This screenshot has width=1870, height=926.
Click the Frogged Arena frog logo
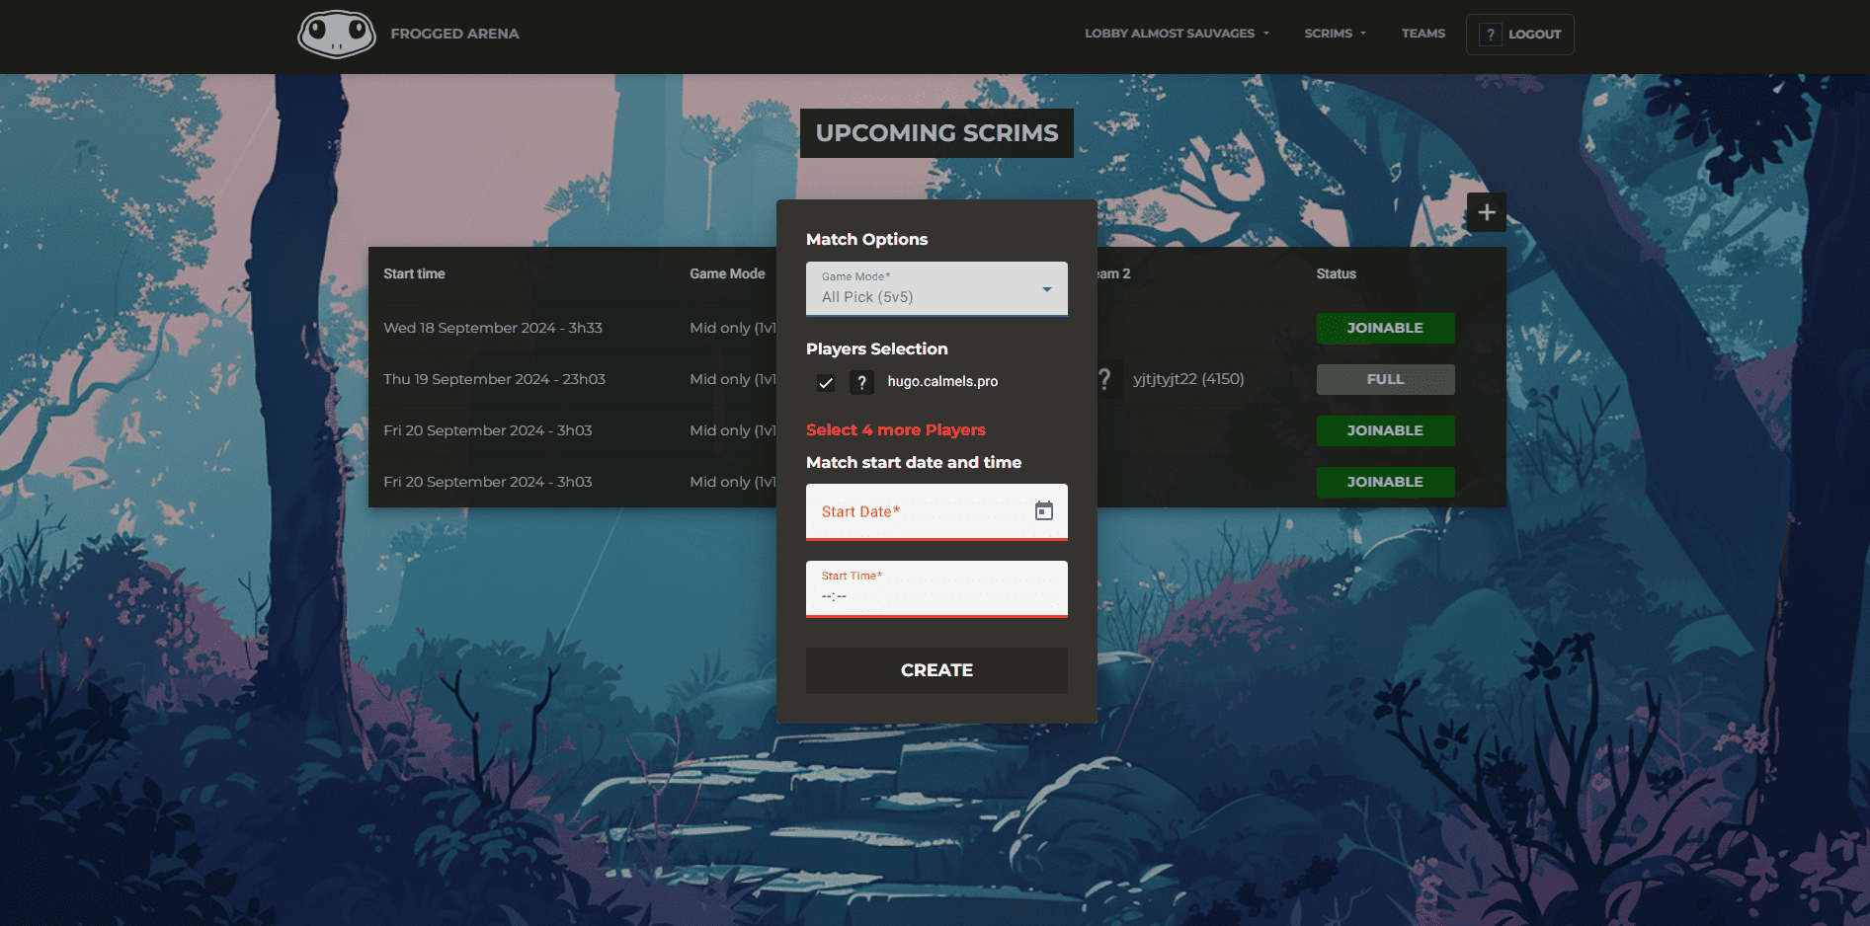[336, 35]
